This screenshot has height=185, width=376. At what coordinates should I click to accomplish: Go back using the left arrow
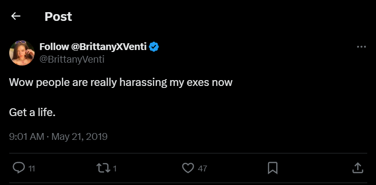(x=16, y=17)
